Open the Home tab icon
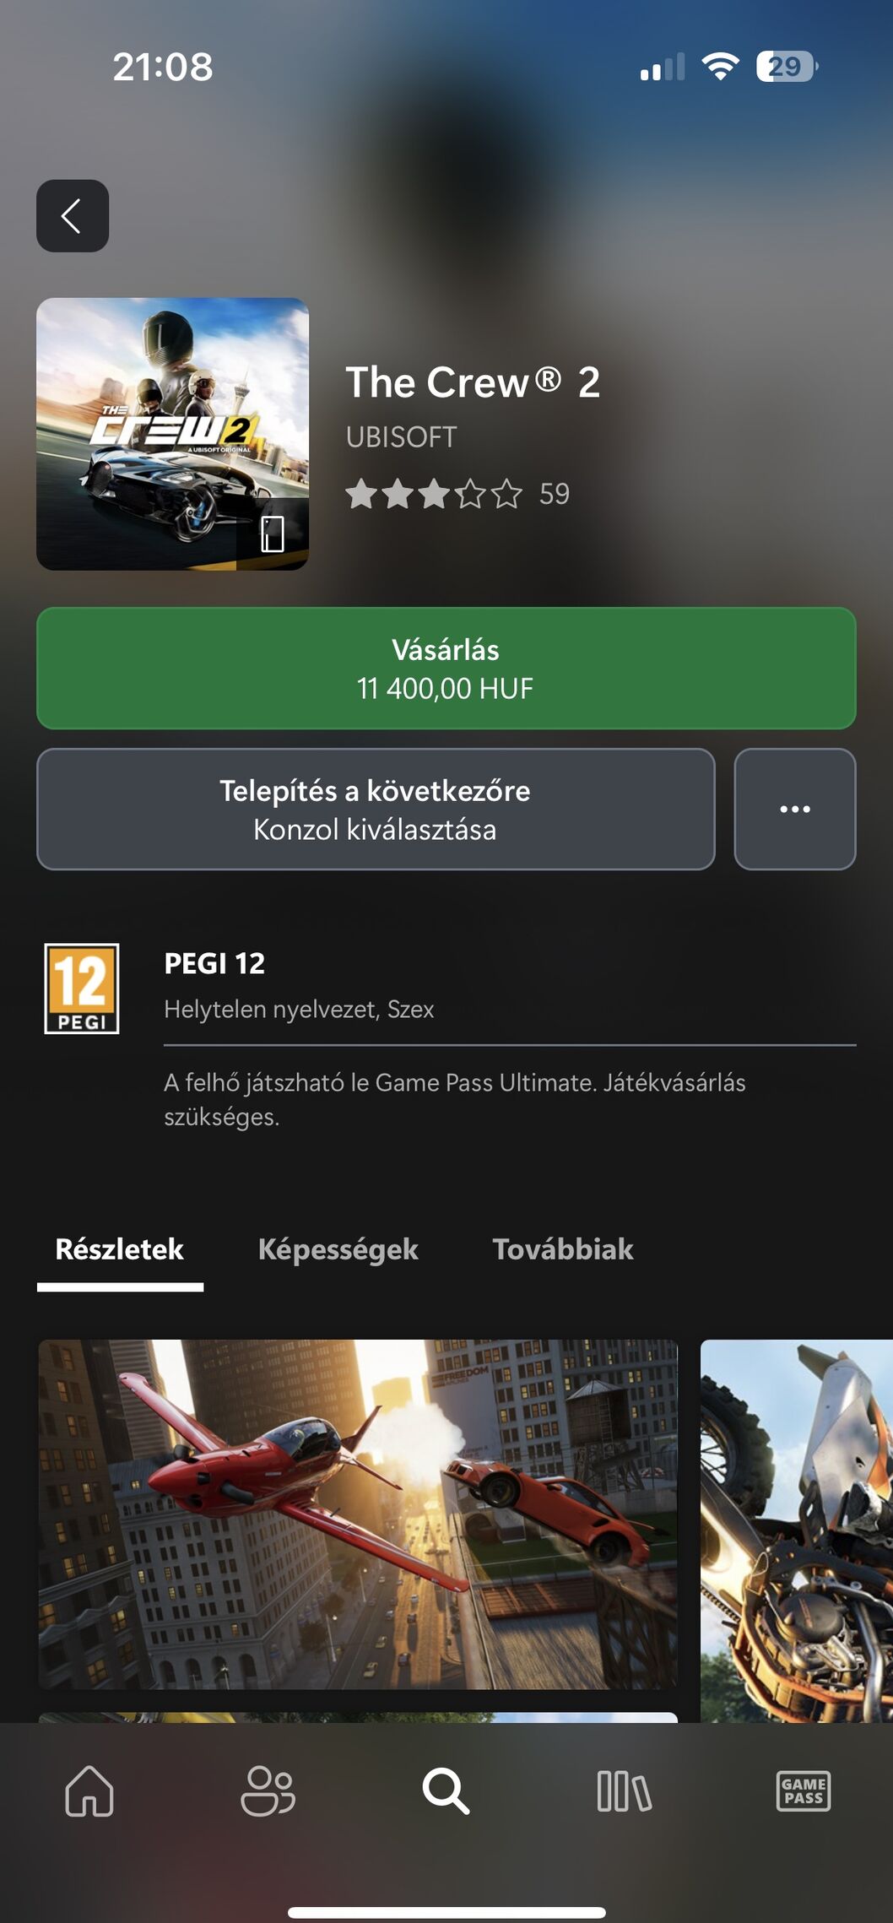 89,1790
